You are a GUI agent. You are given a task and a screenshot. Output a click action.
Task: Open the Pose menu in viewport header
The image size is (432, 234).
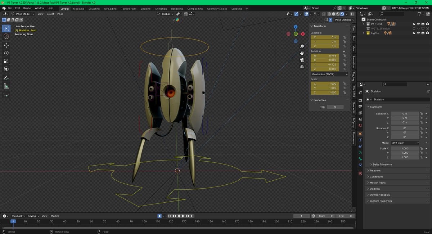(x=60, y=14)
